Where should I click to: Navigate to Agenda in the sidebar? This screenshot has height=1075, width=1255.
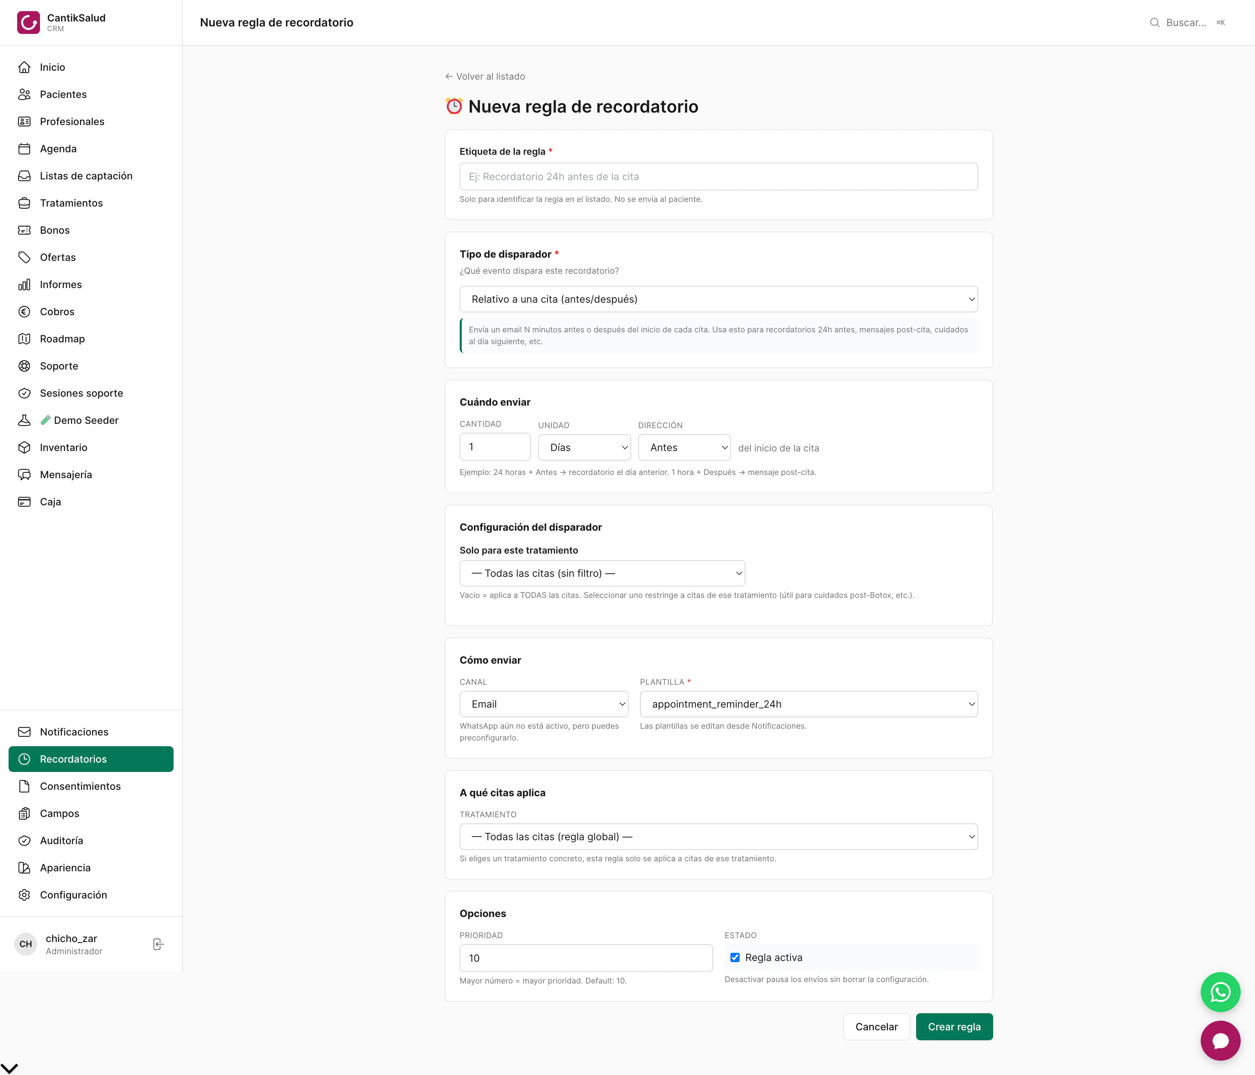(x=91, y=149)
